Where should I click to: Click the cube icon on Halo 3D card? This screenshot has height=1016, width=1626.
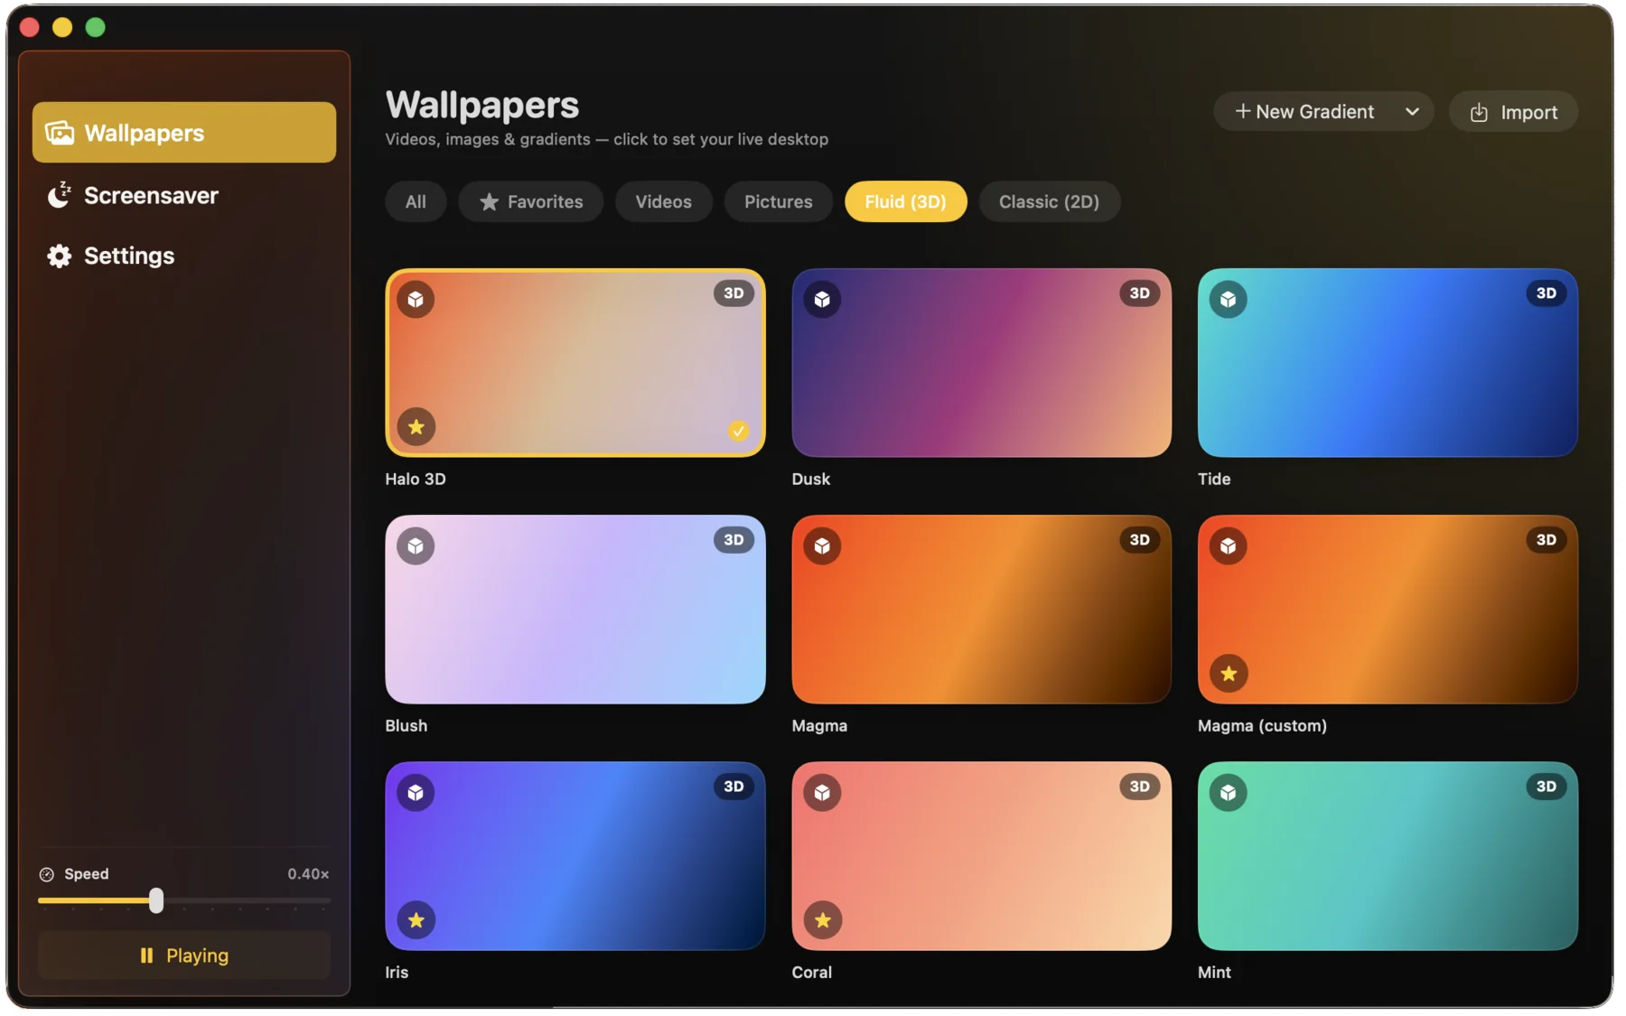(416, 299)
